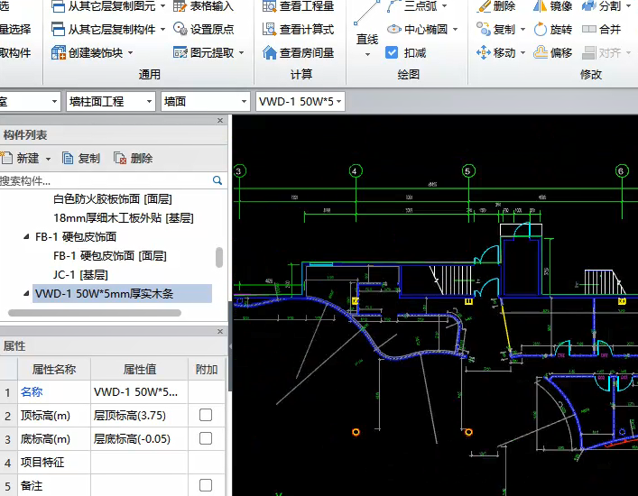This screenshot has height=496, width=638.
Task: Collapse the FB-1 硬包皮饰面 tree node
Action: click(x=26, y=236)
